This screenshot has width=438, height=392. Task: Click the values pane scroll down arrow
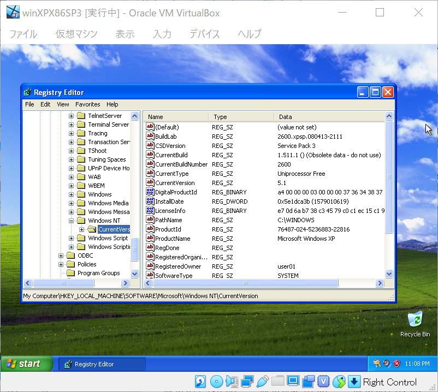389,274
